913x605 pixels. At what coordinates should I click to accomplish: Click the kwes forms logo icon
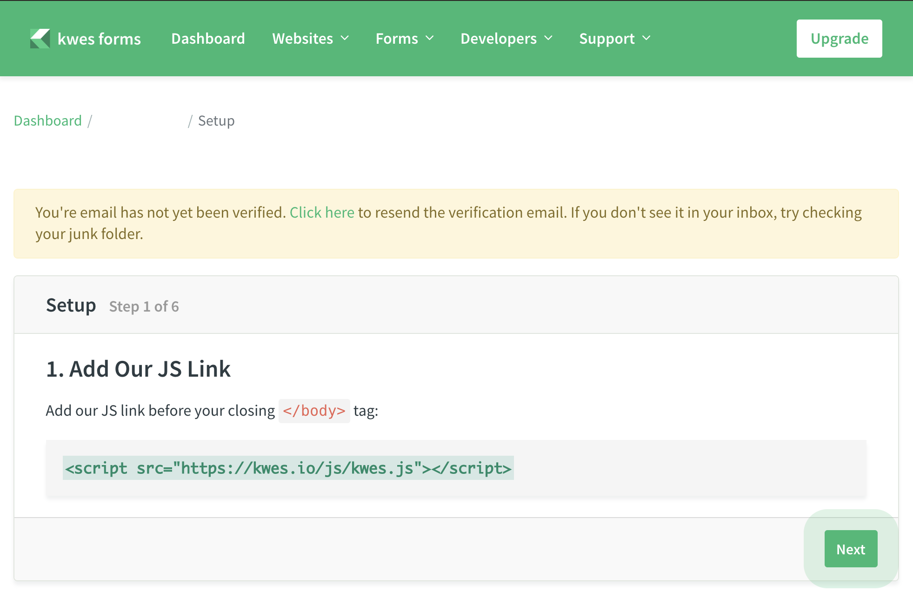(40, 39)
